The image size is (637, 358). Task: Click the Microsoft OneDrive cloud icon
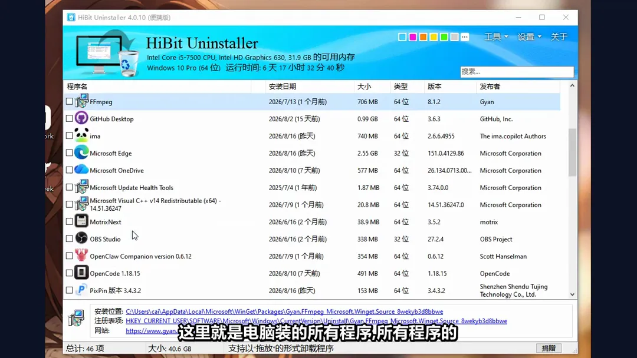[81, 170]
